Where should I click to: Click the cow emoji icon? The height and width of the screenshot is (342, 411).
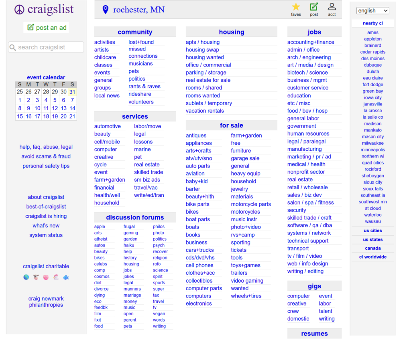[36, 277]
